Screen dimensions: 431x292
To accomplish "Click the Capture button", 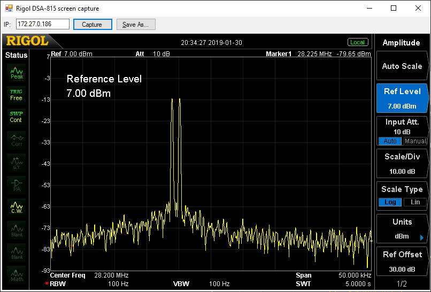I will coord(93,25).
